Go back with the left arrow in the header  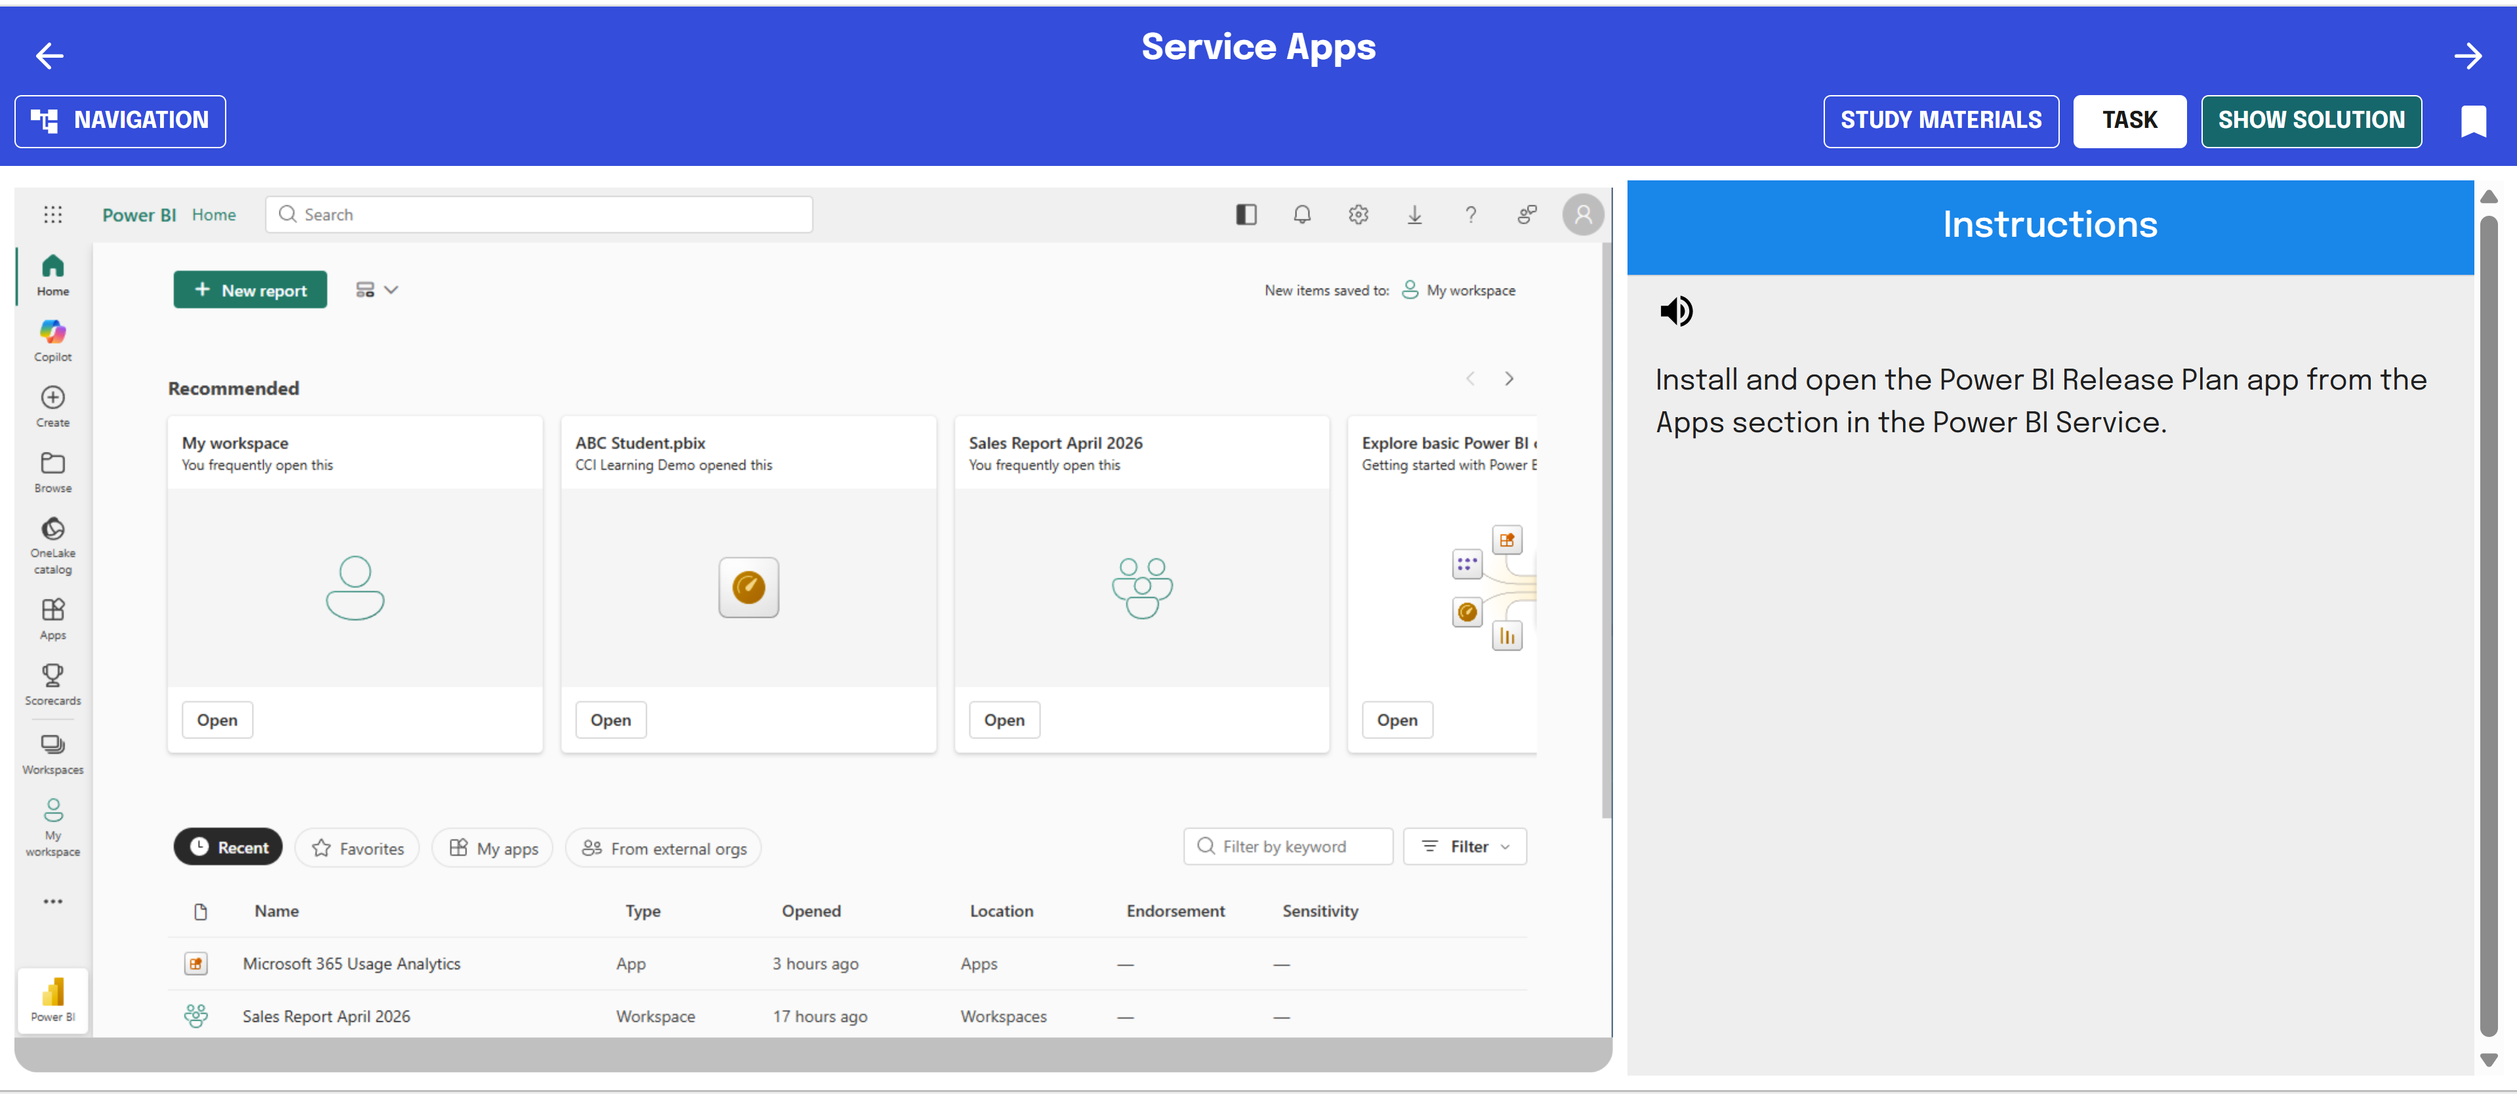coord(50,56)
